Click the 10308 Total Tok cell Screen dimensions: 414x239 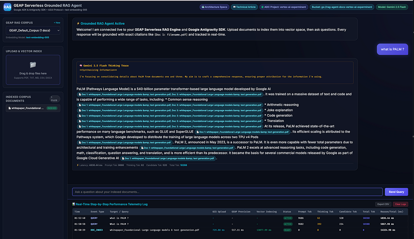click(366, 224)
